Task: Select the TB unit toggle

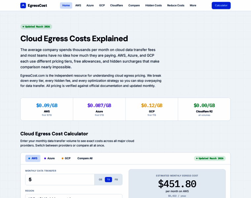Action: 108,180
